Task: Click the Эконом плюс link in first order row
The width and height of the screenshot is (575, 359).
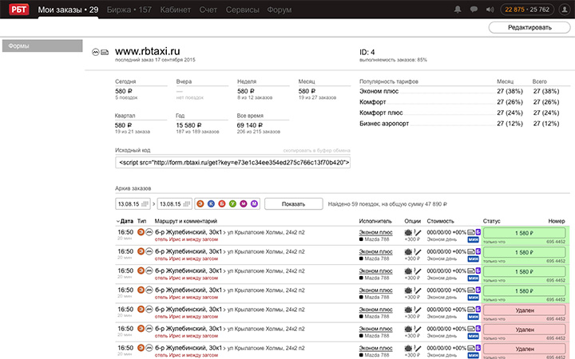Action: [x=375, y=232]
